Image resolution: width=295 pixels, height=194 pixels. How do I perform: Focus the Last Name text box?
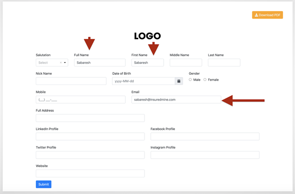(224, 63)
